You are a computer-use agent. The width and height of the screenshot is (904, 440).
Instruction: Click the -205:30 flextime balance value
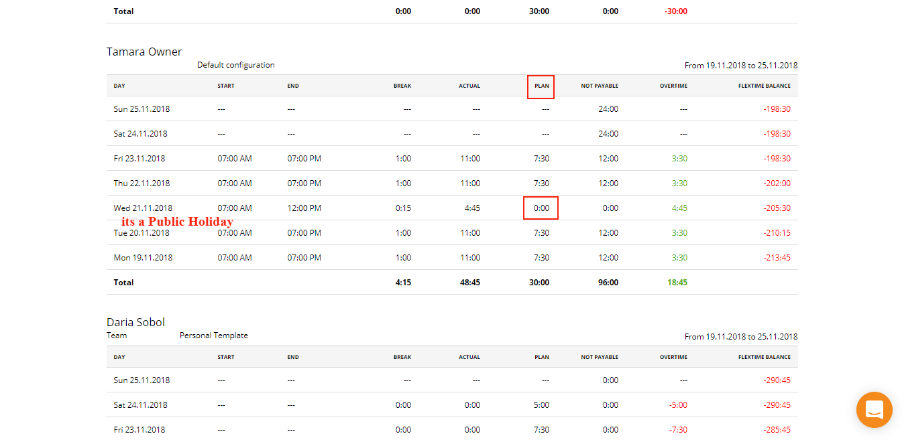(x=777, y=208)
